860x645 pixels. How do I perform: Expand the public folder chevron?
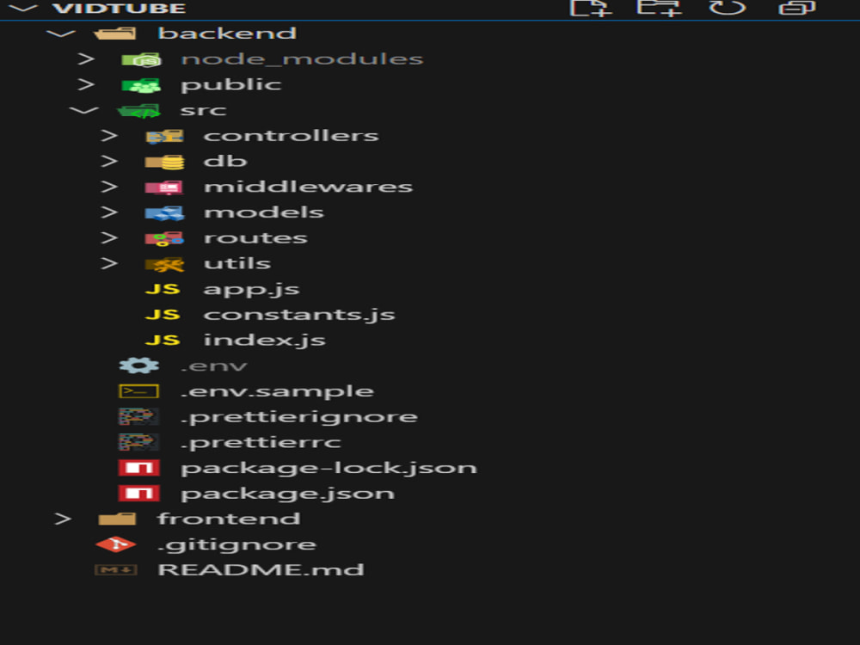coord(86,84)
